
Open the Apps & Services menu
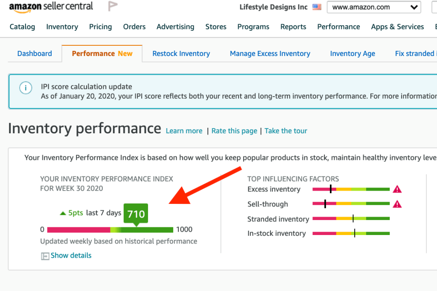pyautogui.click(x=397, y=27)
